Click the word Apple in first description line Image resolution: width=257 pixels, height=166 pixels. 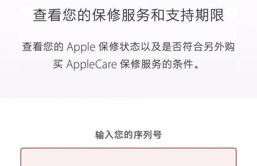[x=81, y=47]
